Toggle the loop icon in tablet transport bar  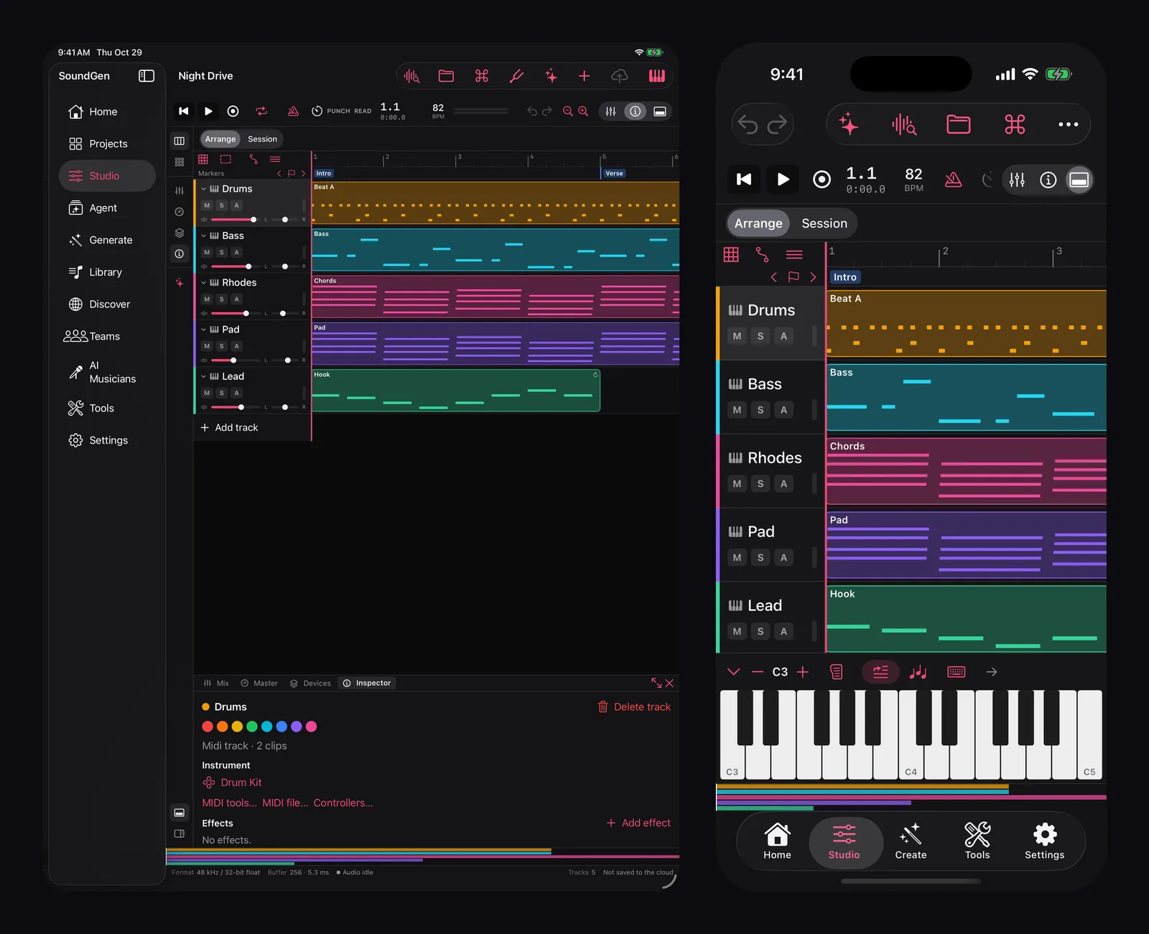pyautogui.click(x=261, y=111)
